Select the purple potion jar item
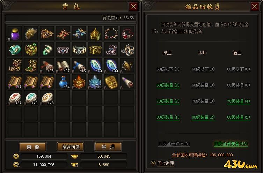This screenshot has height=173, width=263. tap(15, 33)
